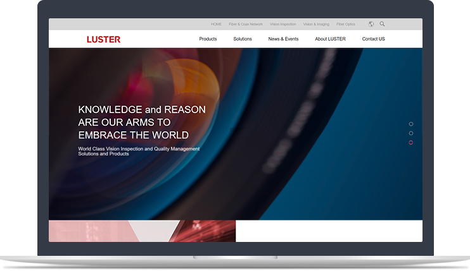
Task: Open the Vision Inspection link
Action: (283, 24)
